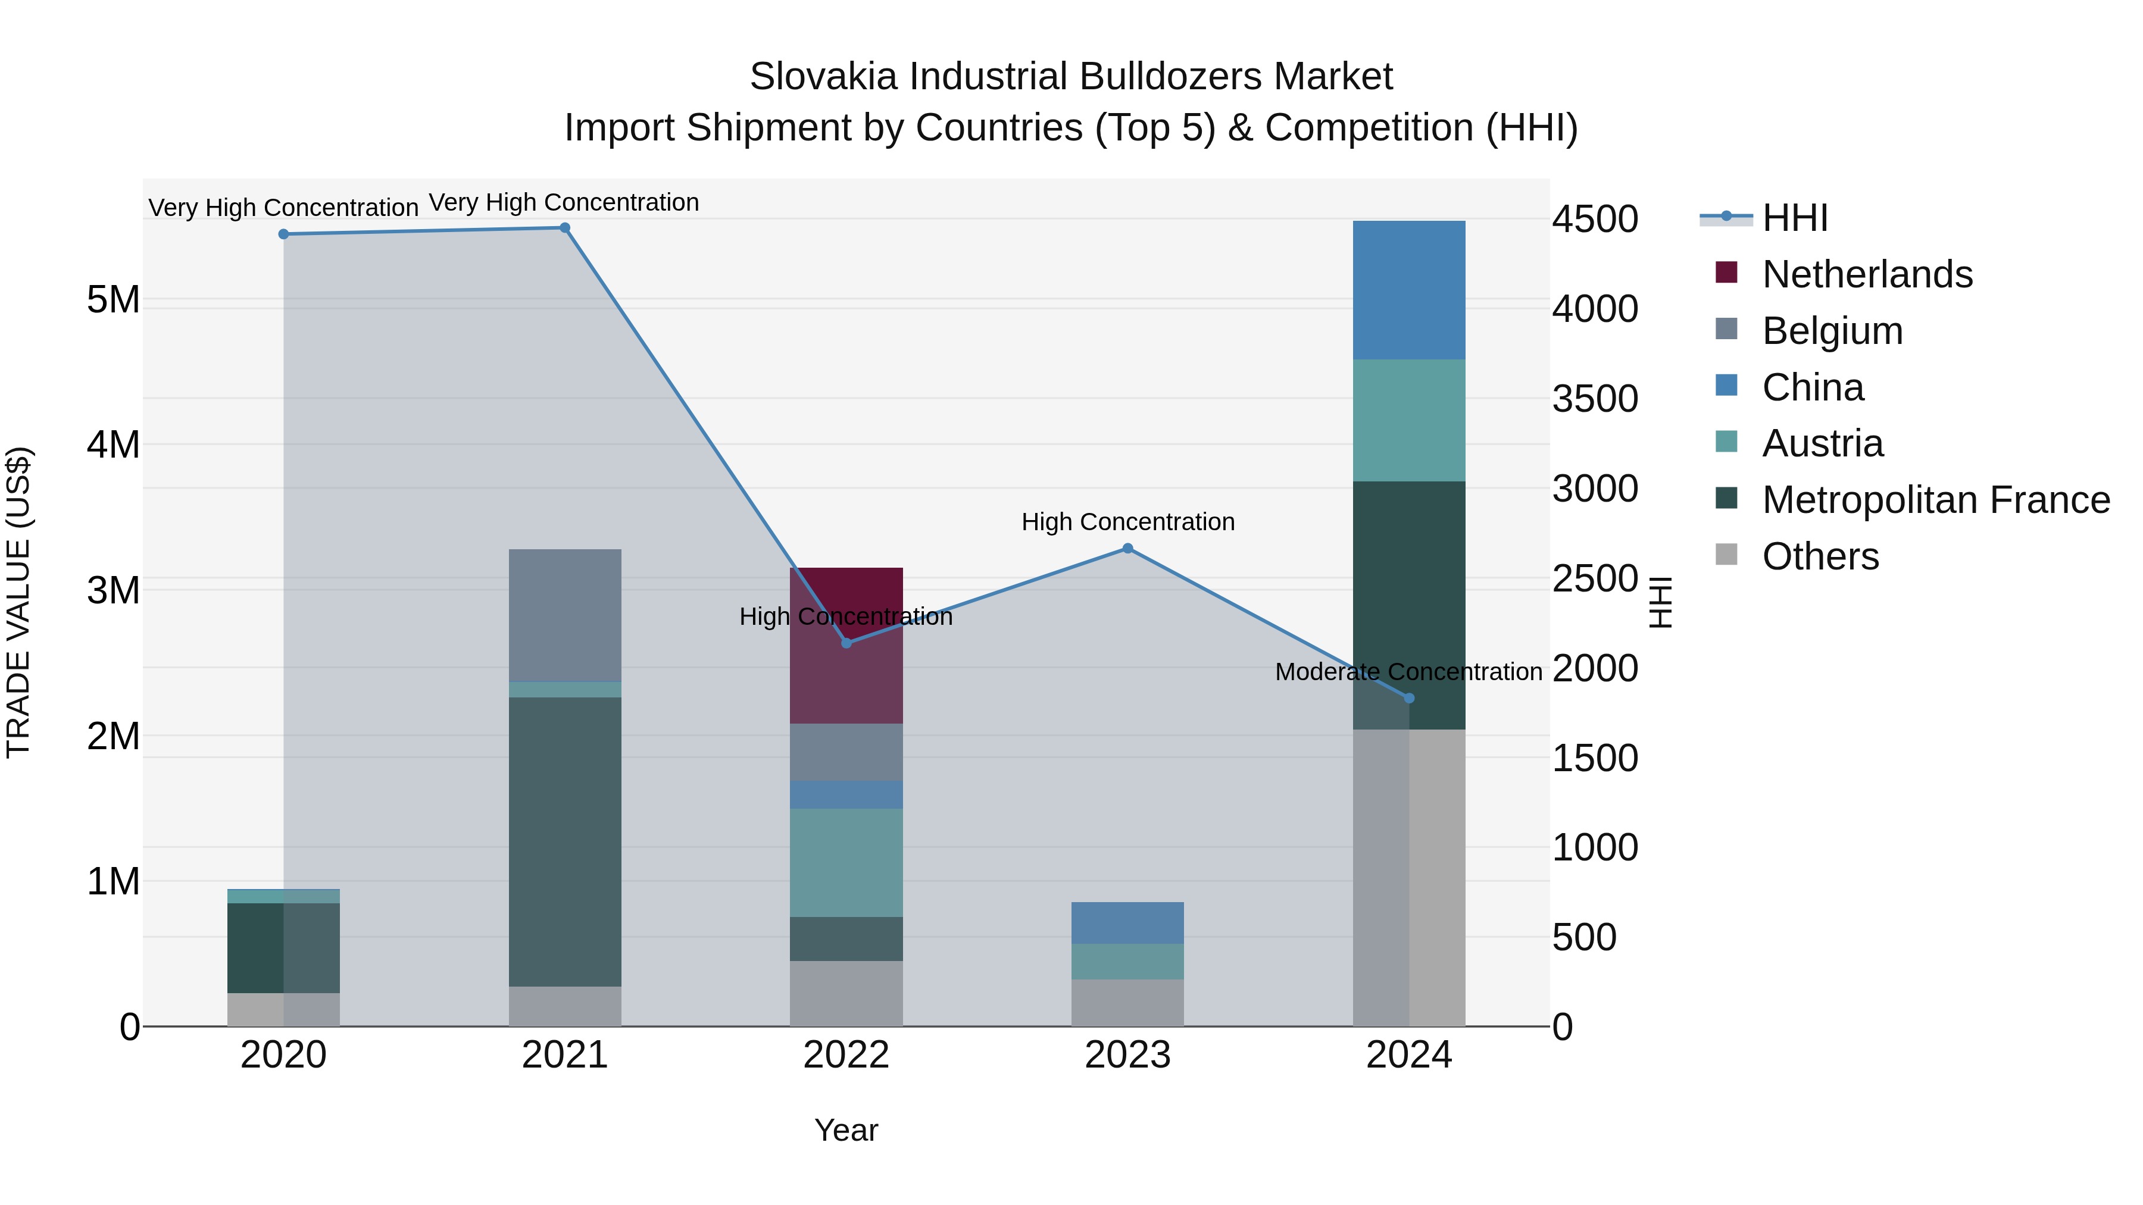The width and height of the screenshot is (2143, 1205).
Task: Click the chart title 'Slovakia Industrial Bulldozers Market'
Action: (1071, 77)
